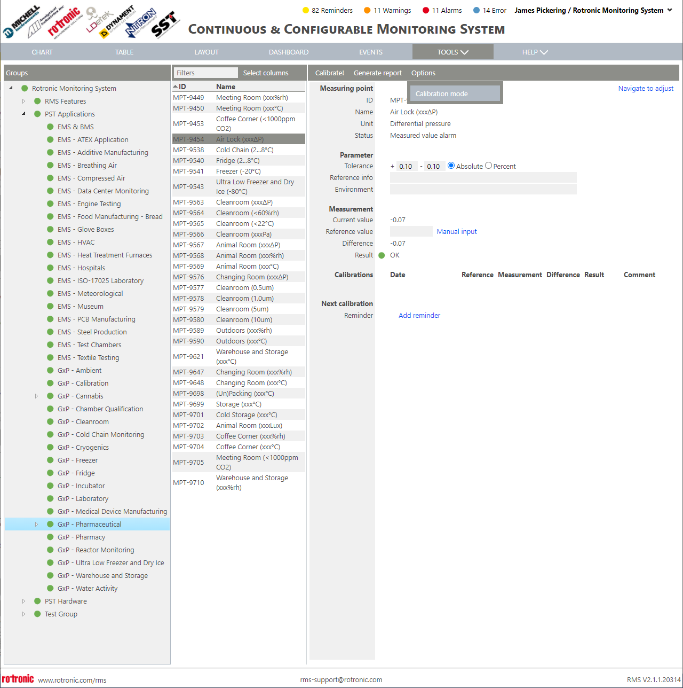Expand the Test Group tree node
Viewport: 683px width, 688px height.
tap(23, 614)
